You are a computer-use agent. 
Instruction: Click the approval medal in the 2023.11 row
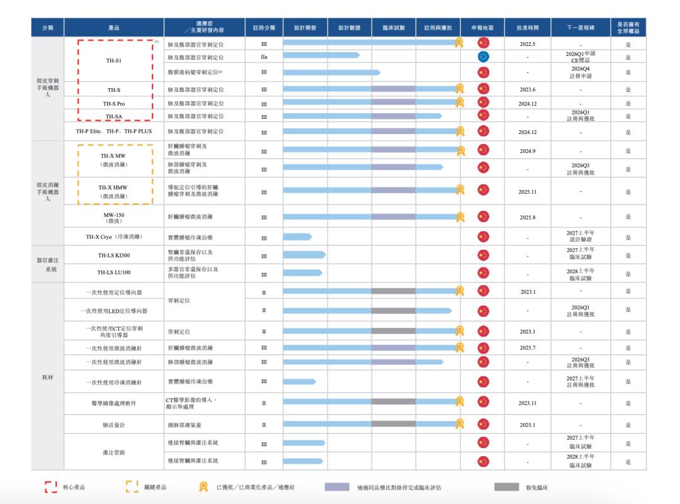[460, 401]
